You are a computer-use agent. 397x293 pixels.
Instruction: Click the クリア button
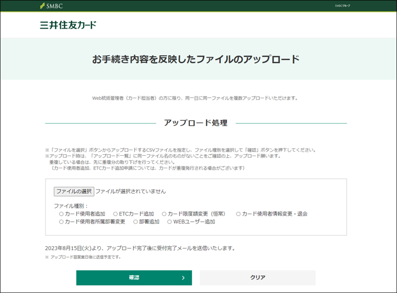(x=258, y=277)
